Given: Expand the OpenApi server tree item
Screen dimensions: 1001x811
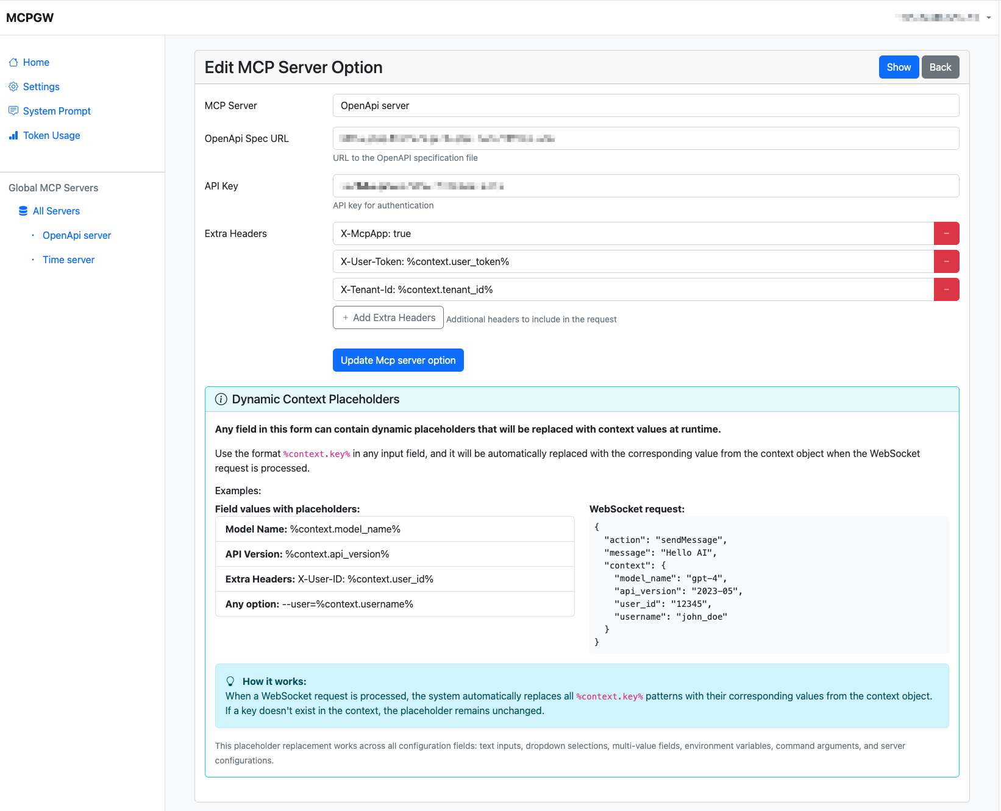Looking at the screenshot, I should point(76,235).
